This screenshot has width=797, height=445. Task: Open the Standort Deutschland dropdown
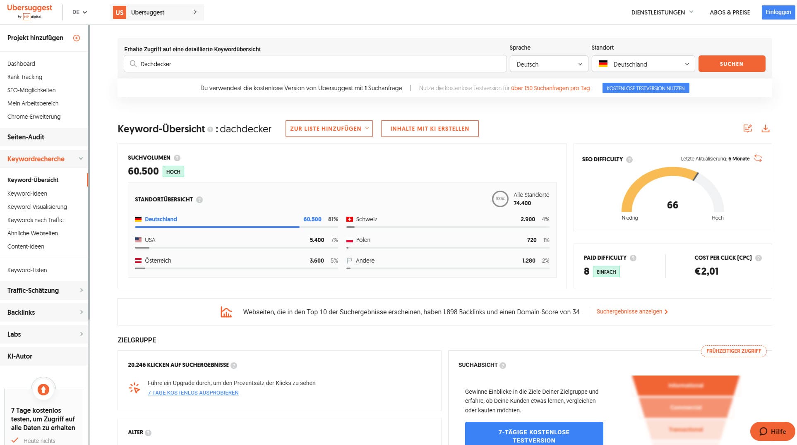pos(643,64)
